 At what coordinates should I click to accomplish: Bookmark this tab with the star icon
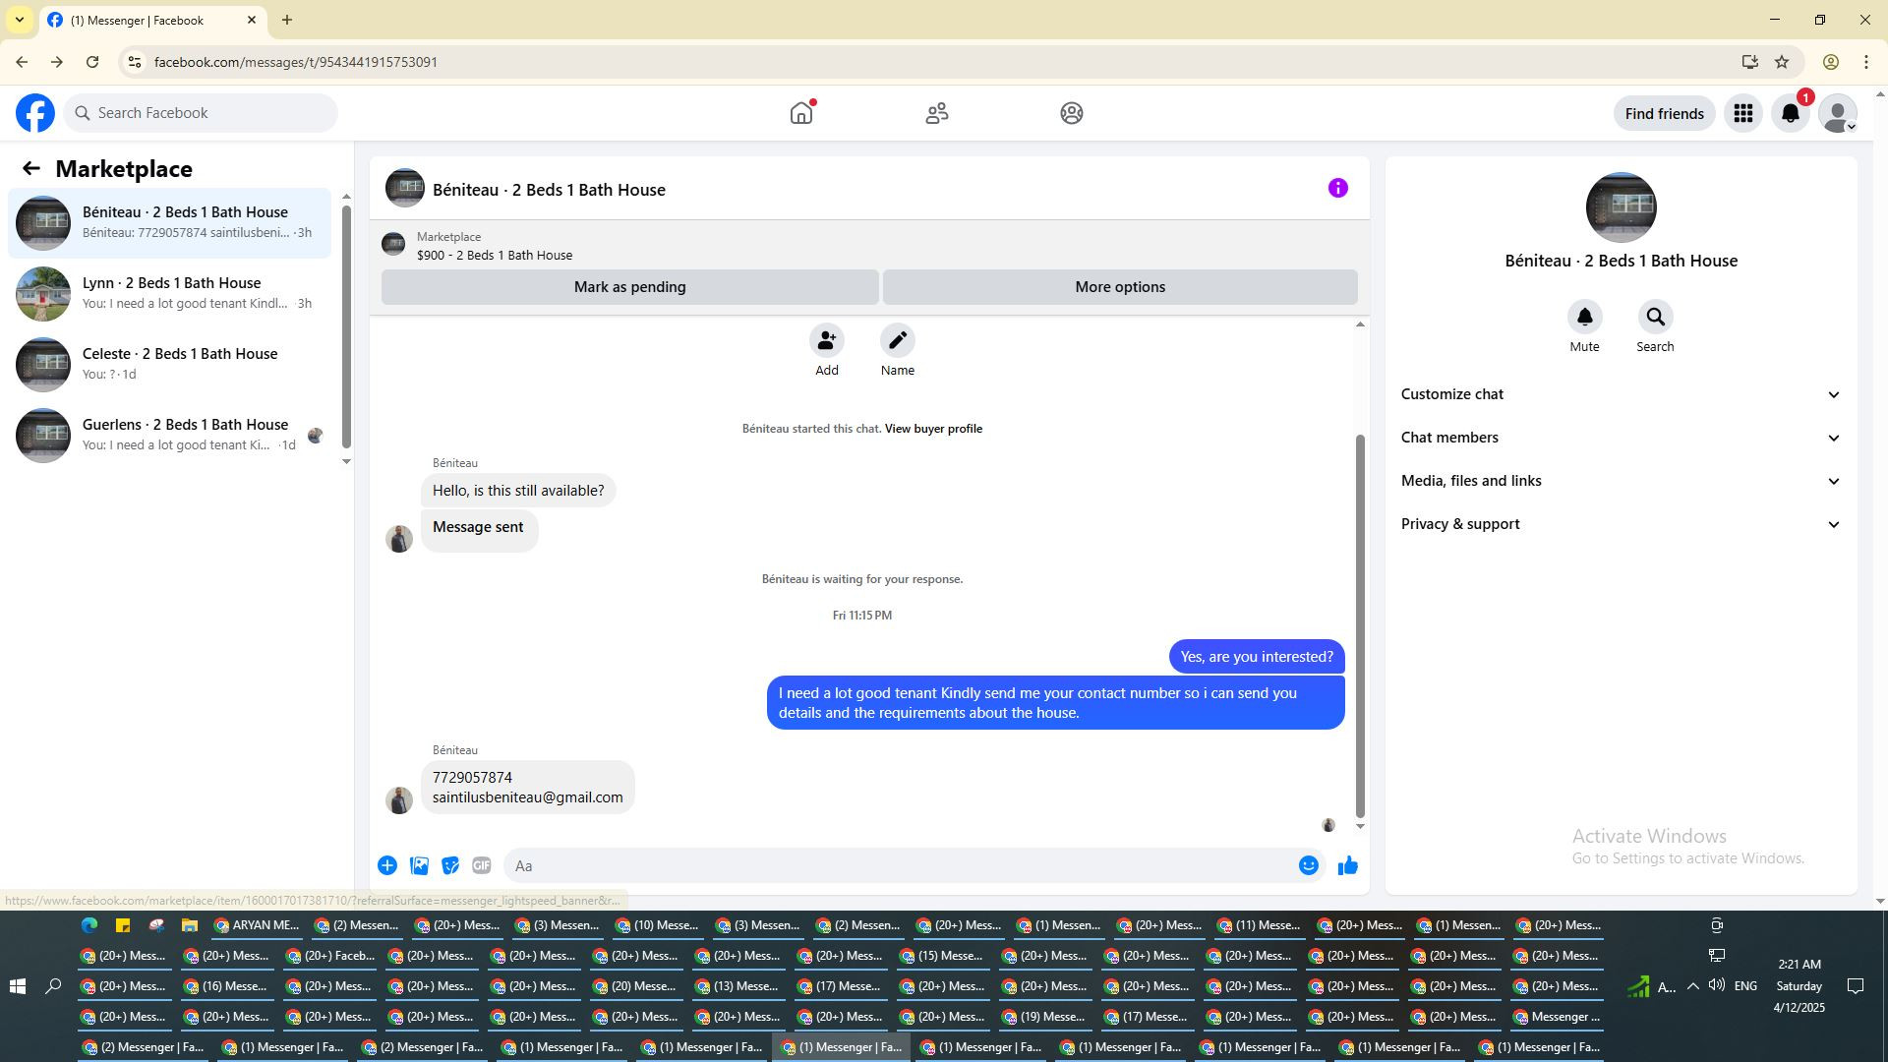tap(1782, 62)
